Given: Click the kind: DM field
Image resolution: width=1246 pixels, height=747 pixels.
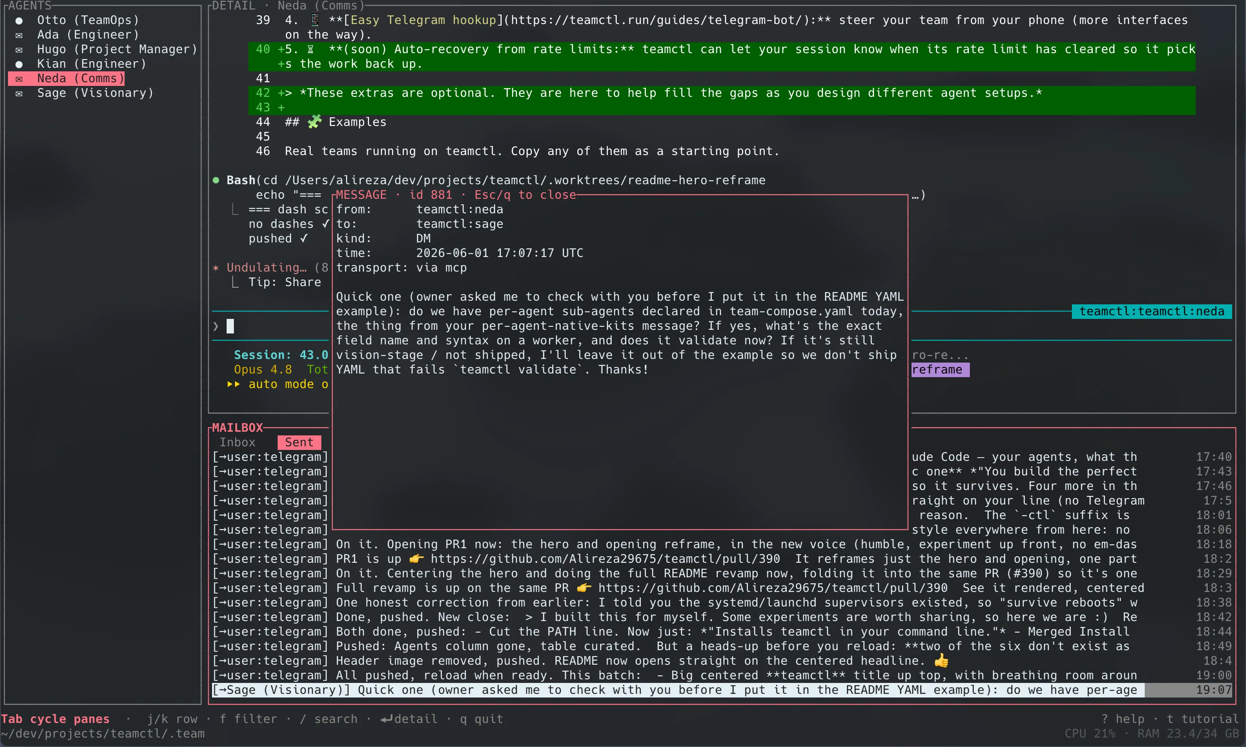Looking at the screenshot, I should click(x=383, y=238).
